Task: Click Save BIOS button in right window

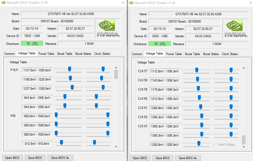Action: pos(163,158)
